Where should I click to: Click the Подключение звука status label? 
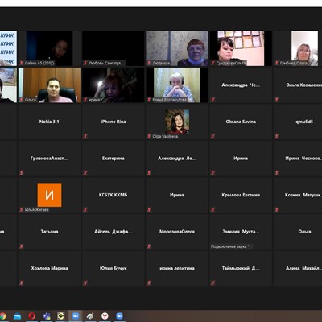point(231,246)
